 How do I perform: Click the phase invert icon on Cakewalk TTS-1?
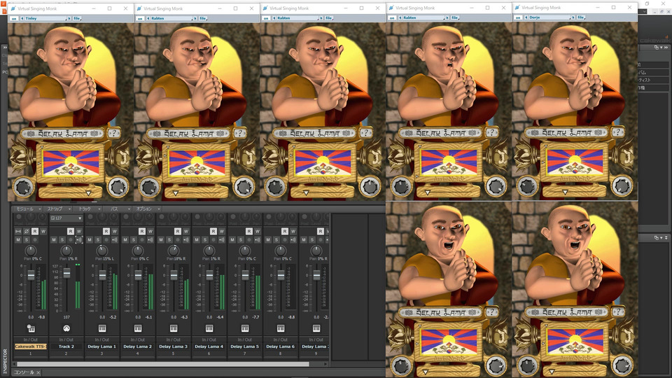26,231
